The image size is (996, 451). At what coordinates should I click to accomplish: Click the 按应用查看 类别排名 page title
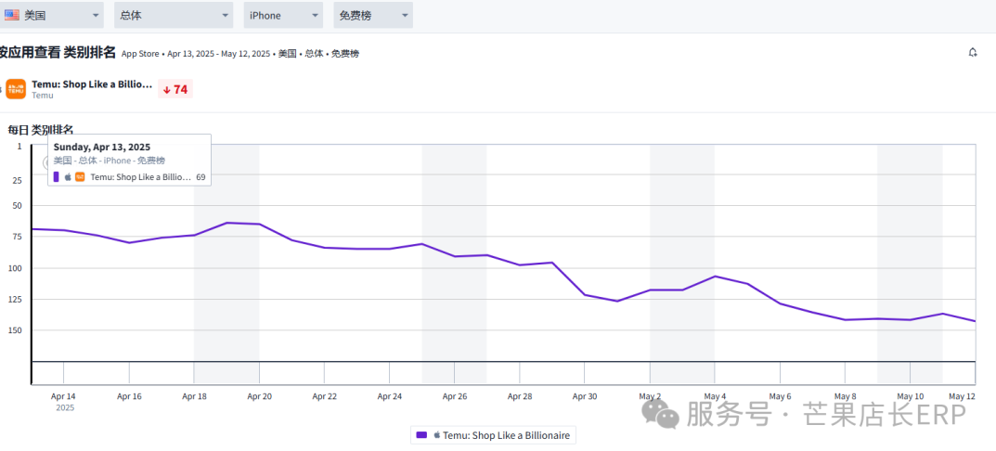(x=58, y=53)
